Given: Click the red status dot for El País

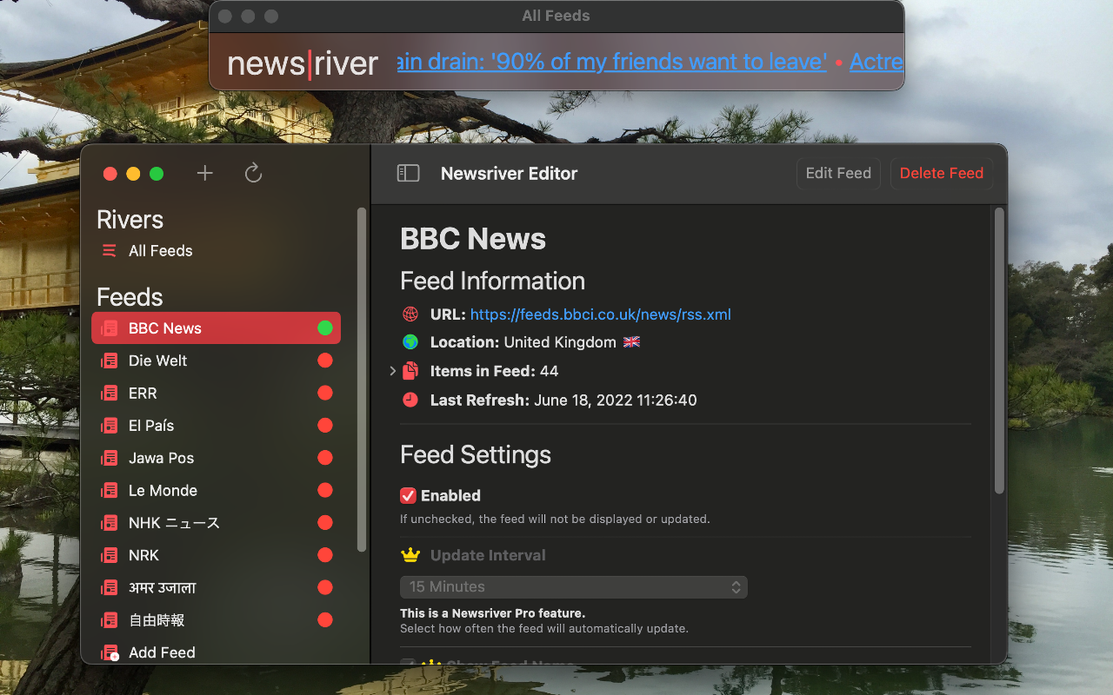Looking at the screenshot, I should [x=325, y=426].
